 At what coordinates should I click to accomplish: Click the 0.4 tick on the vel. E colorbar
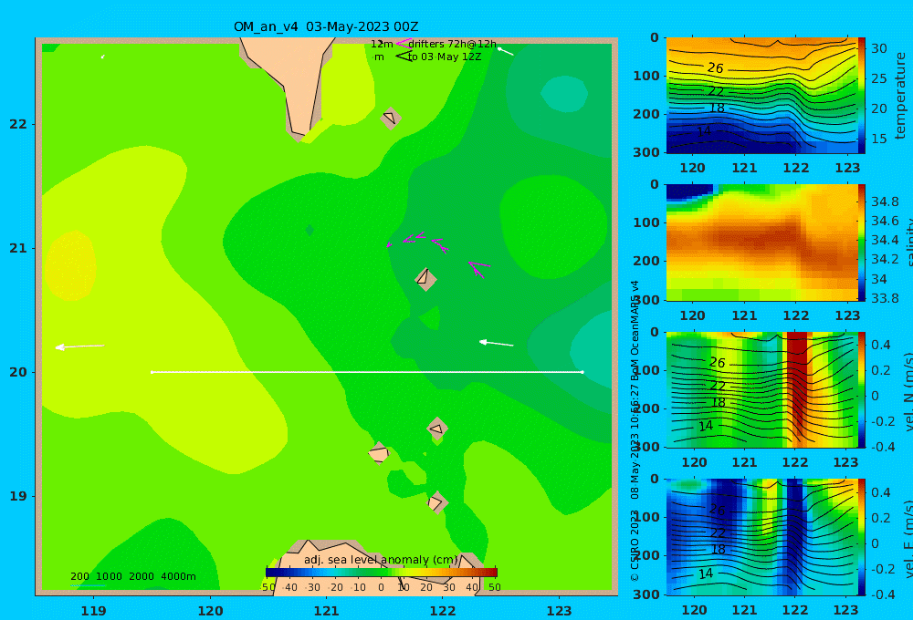(881, 492)
